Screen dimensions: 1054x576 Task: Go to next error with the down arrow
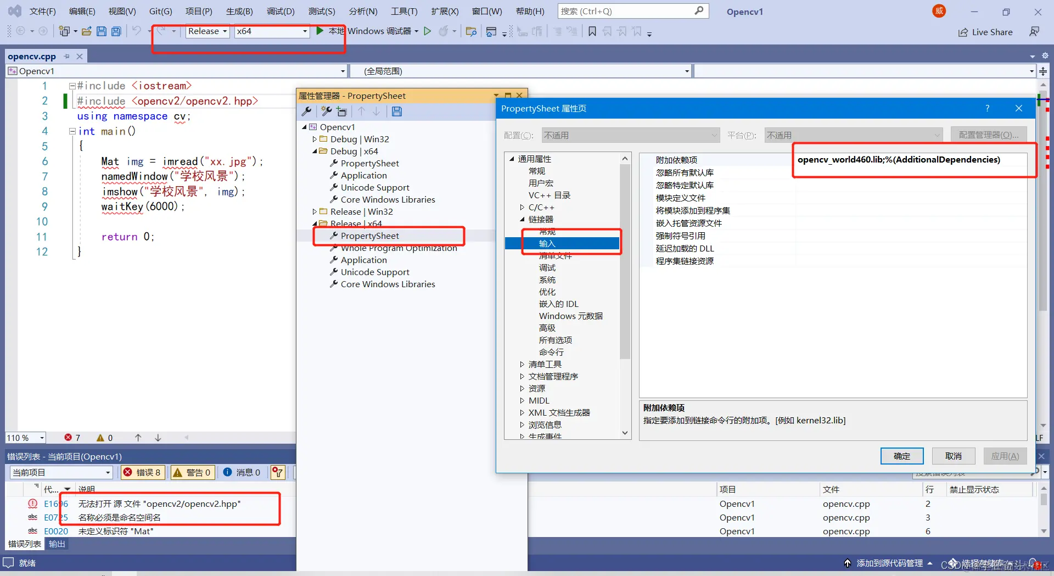[158, 438]
